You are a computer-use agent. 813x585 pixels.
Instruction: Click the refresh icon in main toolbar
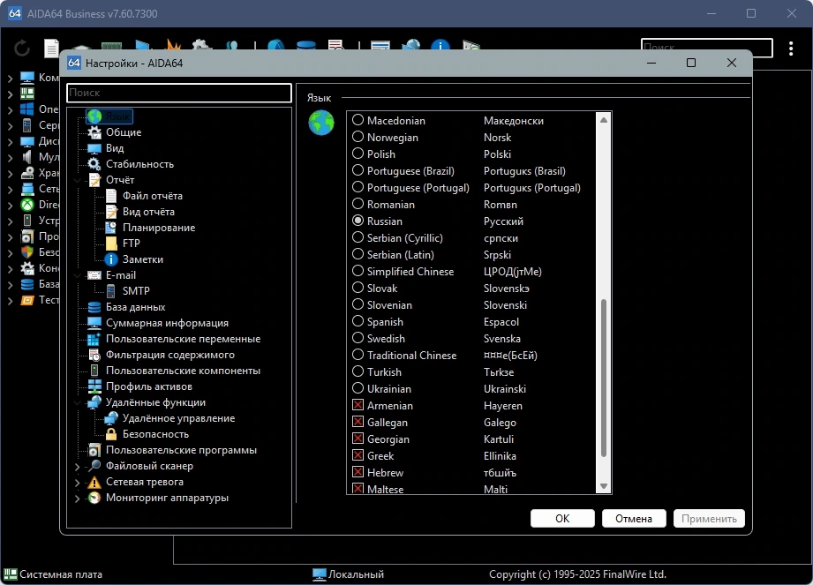[22, 49]
